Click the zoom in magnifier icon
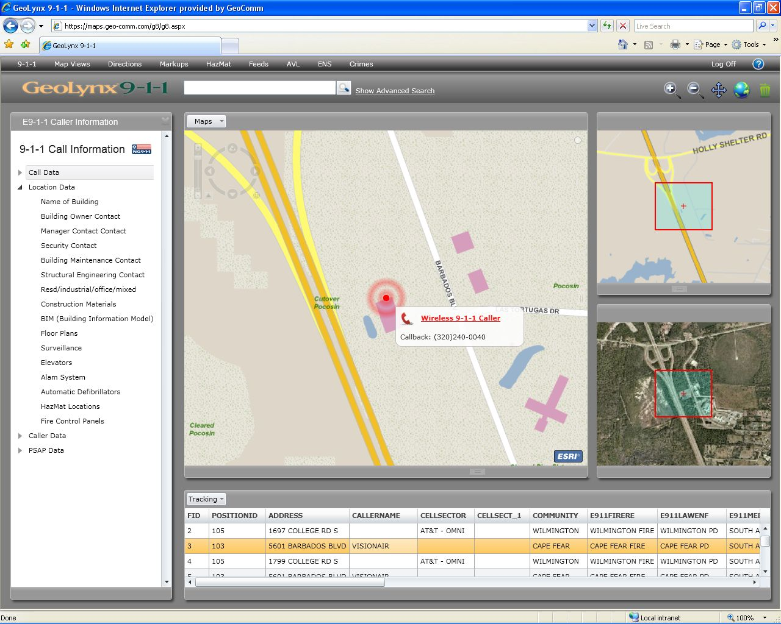The height and width of the screenshot is (624, 781). point(671,90)
